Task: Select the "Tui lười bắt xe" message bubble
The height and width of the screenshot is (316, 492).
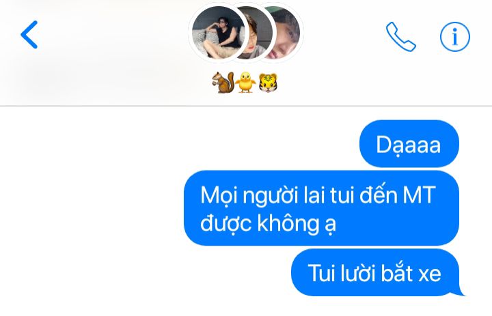Action: pos(376,273)
